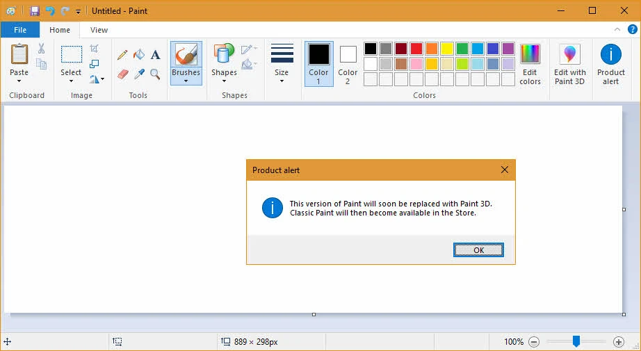The width and height of the screenshot is (641, 351).
Task: Click the zoom in plus button
Action: [619, 341]
